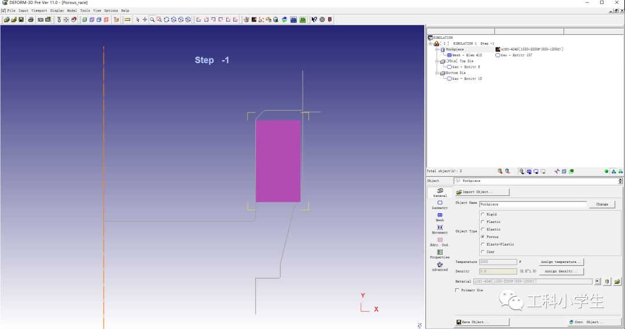Click Import Object button
The width and height of the screenshot is (625, 329).
click(482, 192)
